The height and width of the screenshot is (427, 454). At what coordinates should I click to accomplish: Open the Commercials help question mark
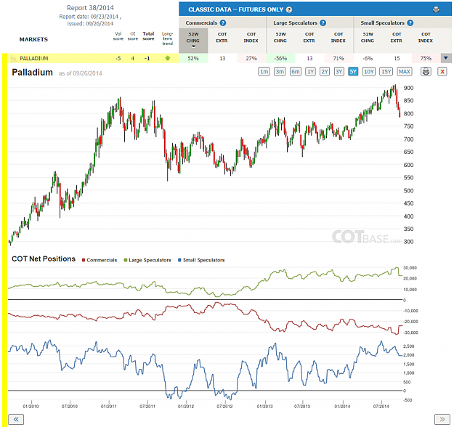[x=223, y=23]
